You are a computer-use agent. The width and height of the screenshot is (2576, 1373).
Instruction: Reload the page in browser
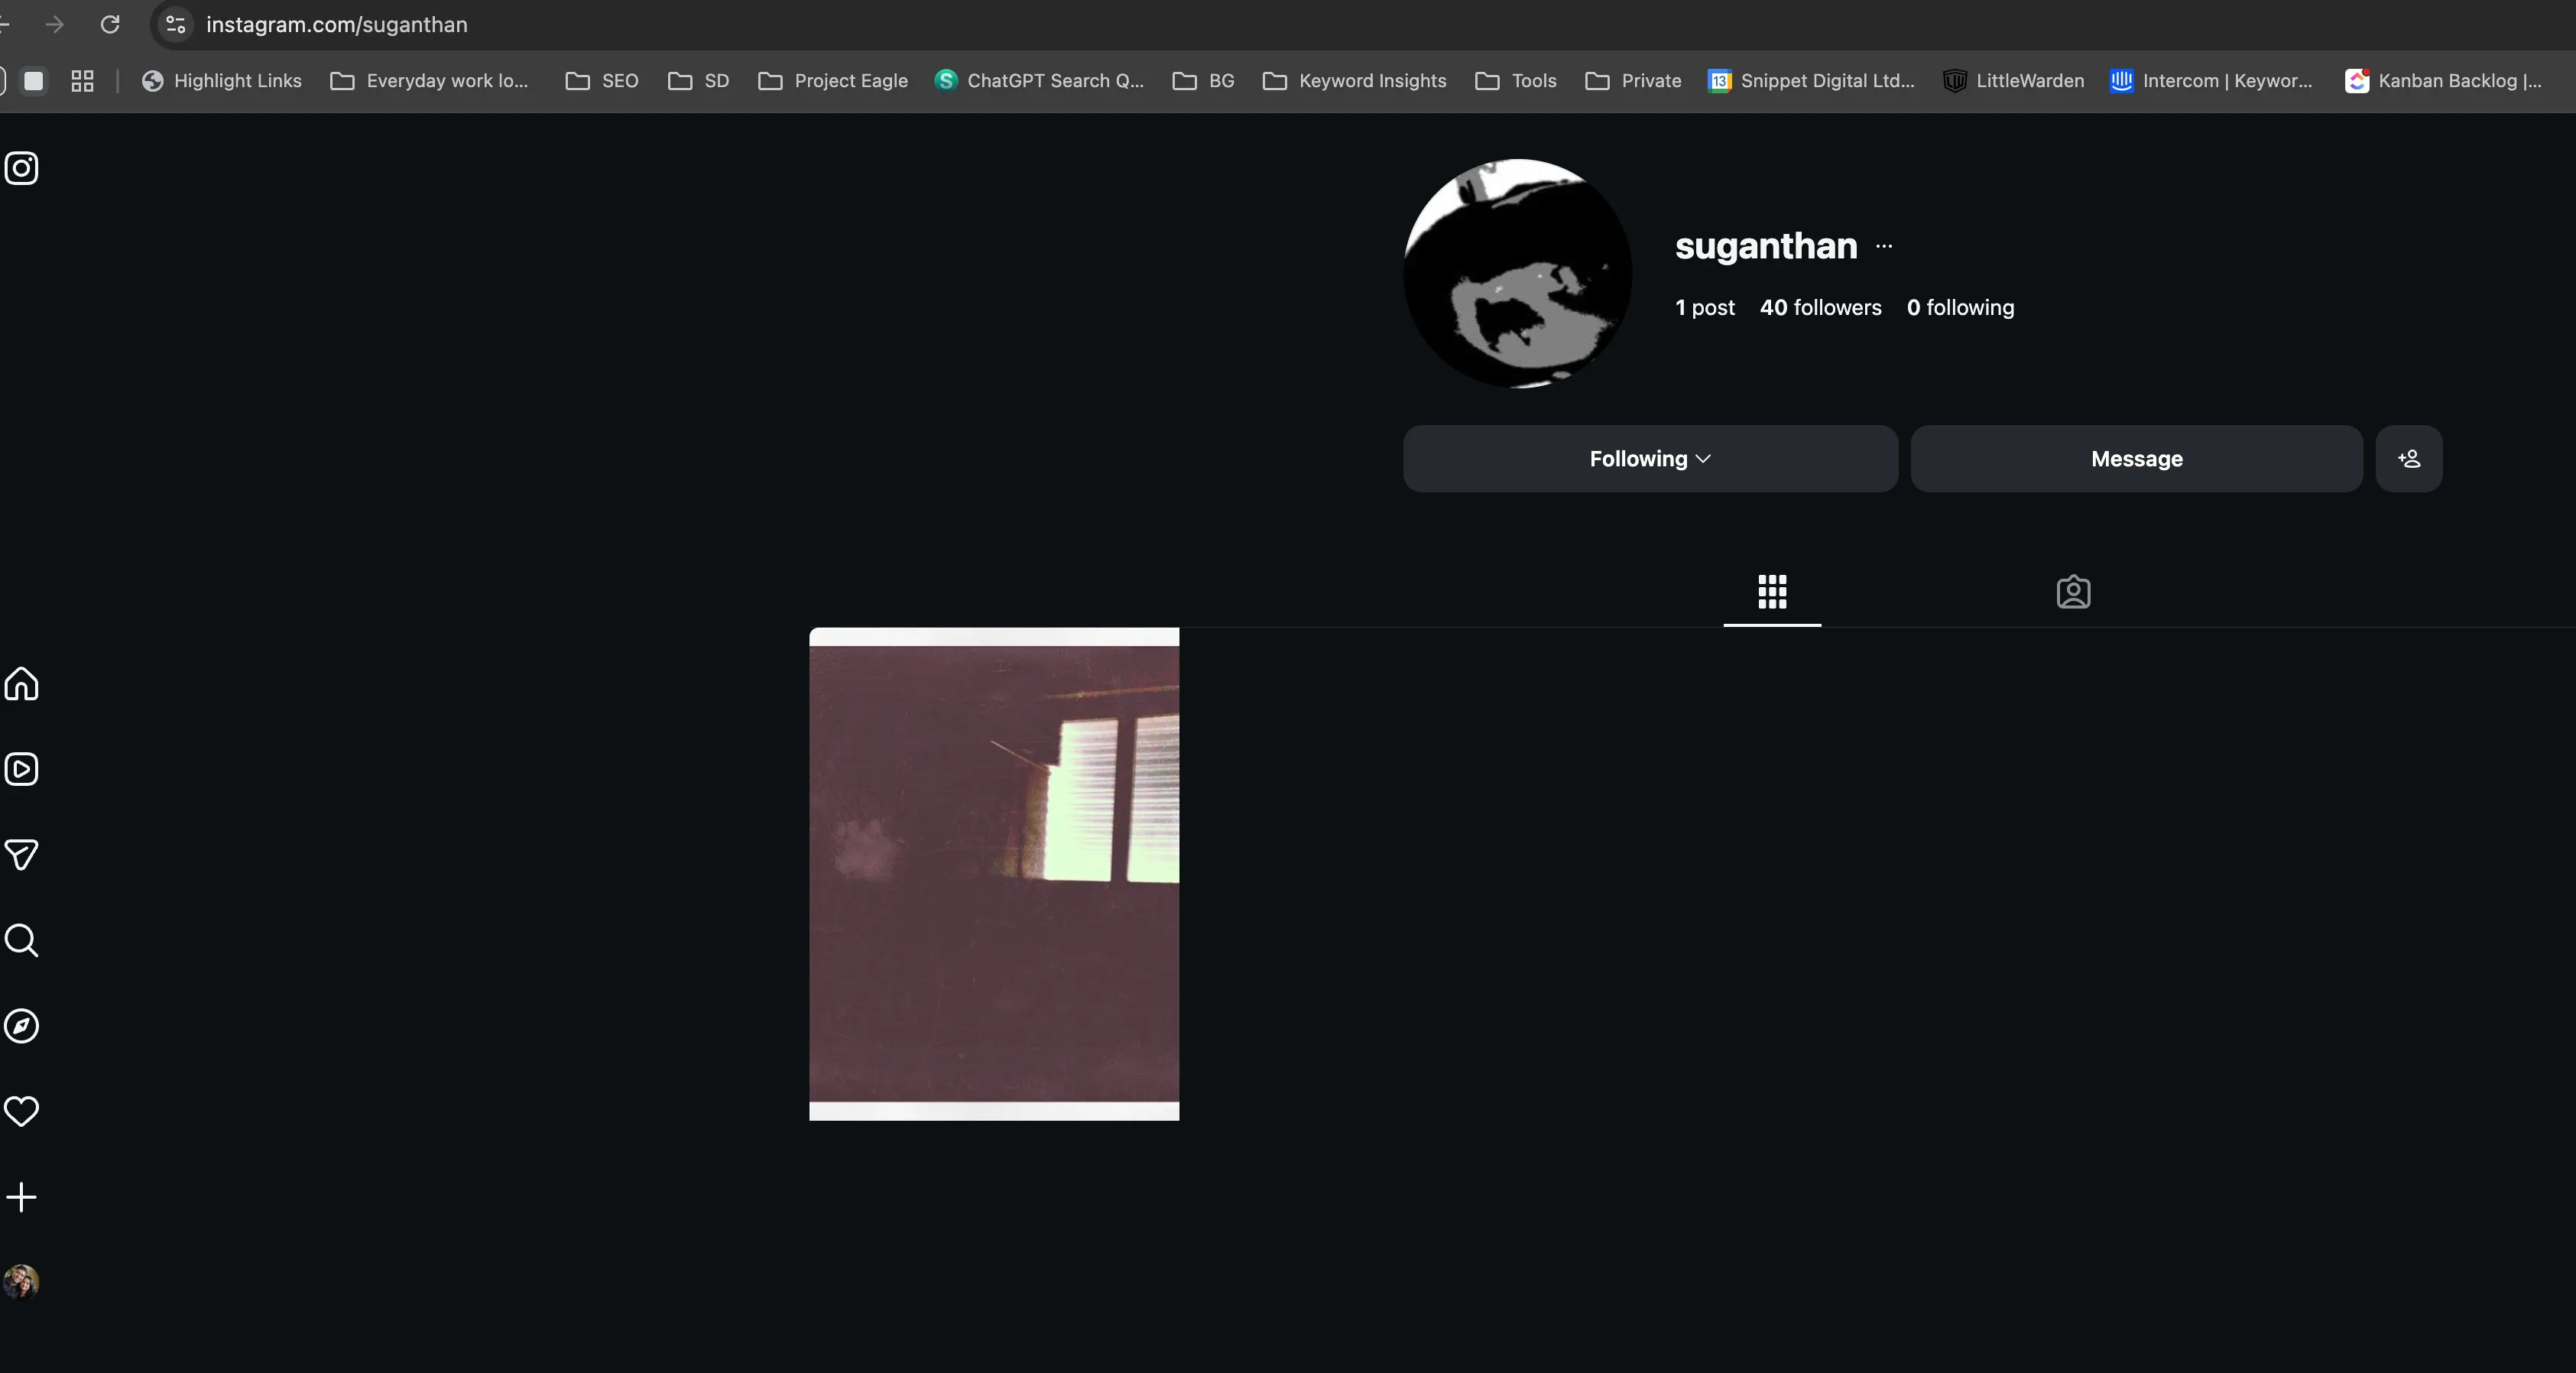coord(110,25)
